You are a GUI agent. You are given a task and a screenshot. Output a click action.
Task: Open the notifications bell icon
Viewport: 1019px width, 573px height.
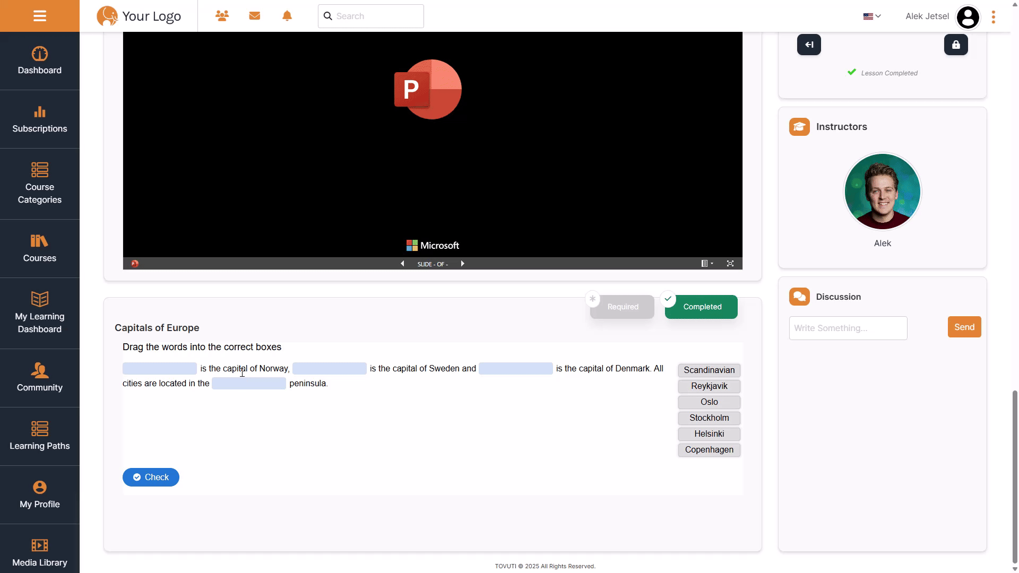click(x=287, y=16)
